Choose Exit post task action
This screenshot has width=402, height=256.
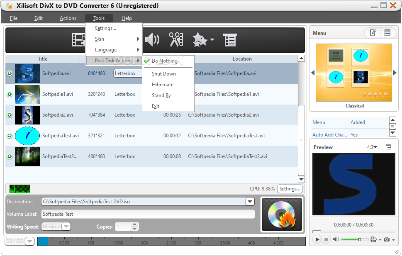(x=168, y=106)
